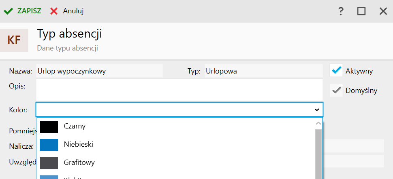Pick the blue Niebieski swatch
The image size is (393, 179).
tap(49, 145)
